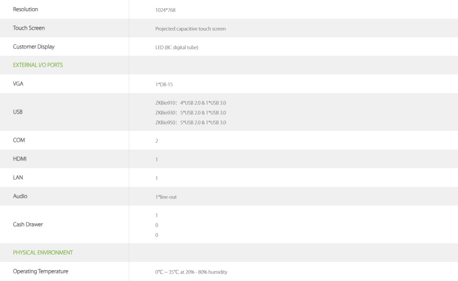Select the 1024*768 resolution value
Viewport: 458px width, 281px height.
tap(165, 10)
